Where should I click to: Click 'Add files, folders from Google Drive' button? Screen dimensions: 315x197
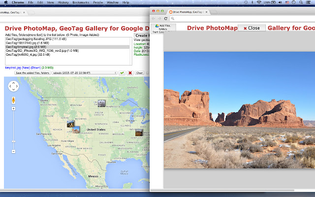point(163,29)
